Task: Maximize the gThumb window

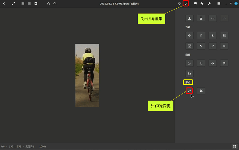Action: (231, 4)
